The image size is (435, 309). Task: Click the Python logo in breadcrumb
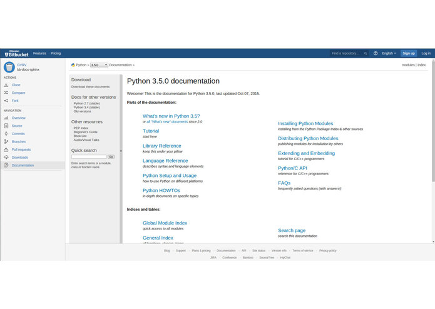[73, 65]
